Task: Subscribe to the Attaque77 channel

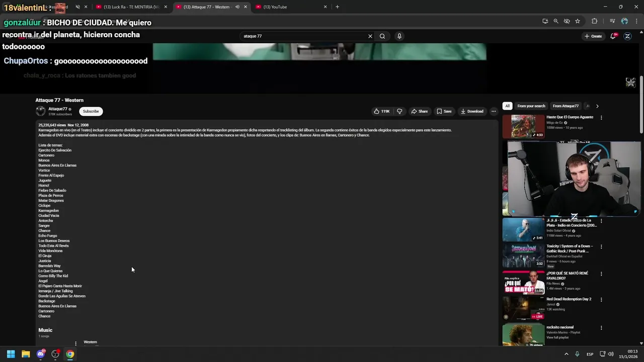Action: tap(91, 111)
